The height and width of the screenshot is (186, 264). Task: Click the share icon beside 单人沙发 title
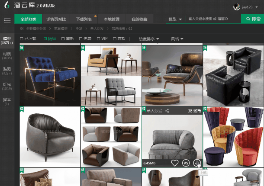click(167, 111)
